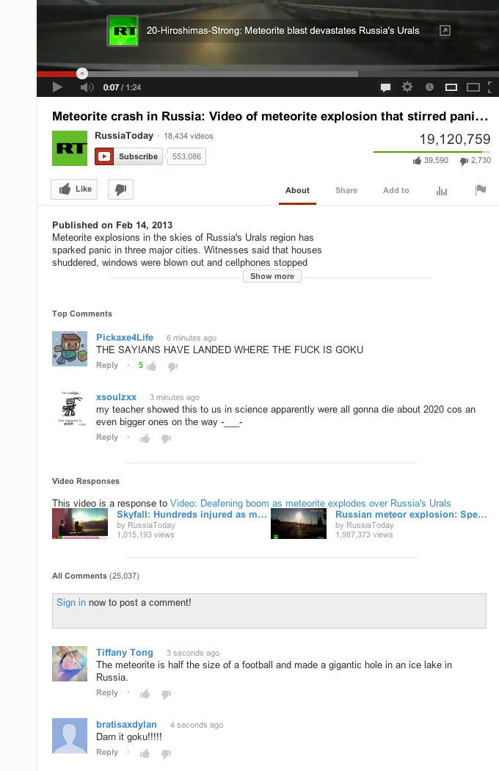Screen dimensions: 499x771
Task: Toggle captions speech bubble icon
Action: [385, 87]
